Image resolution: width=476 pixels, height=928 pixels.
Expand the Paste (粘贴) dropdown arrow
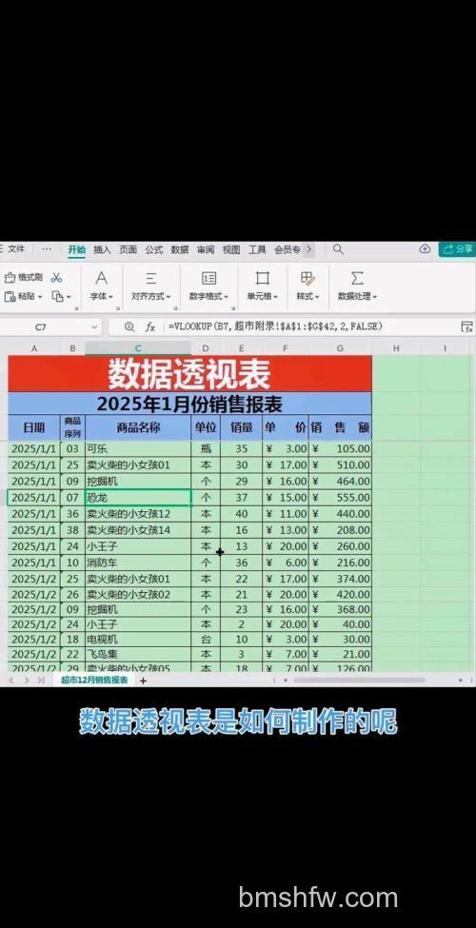coord(40,297)
